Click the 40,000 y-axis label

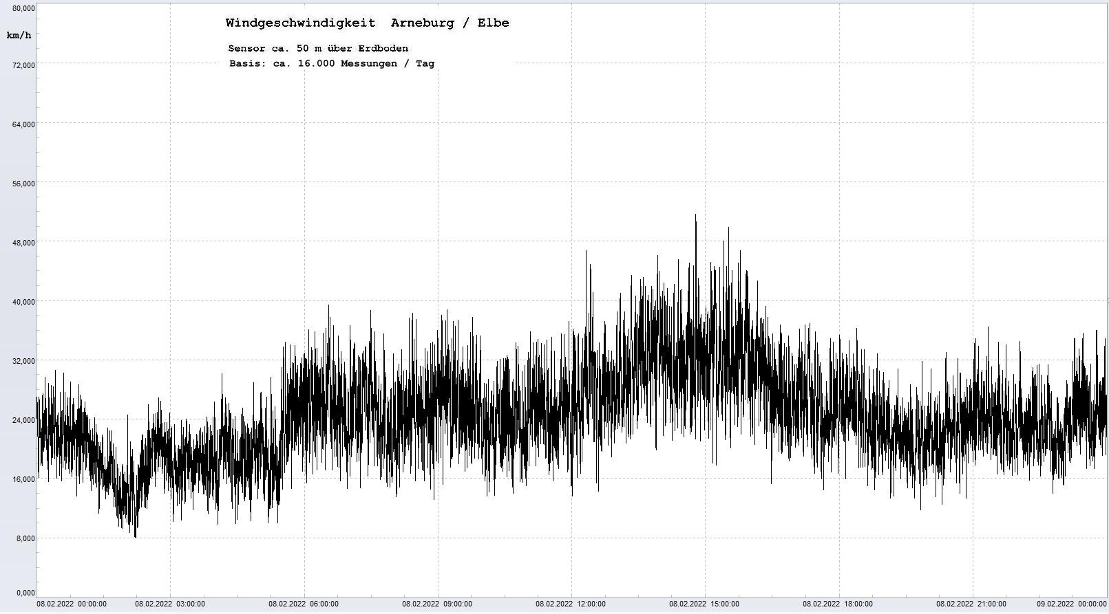coord(24,302)
